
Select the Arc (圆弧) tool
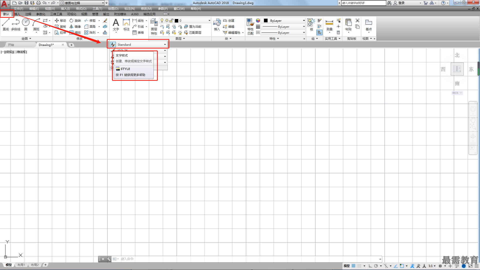click(36, 24)
